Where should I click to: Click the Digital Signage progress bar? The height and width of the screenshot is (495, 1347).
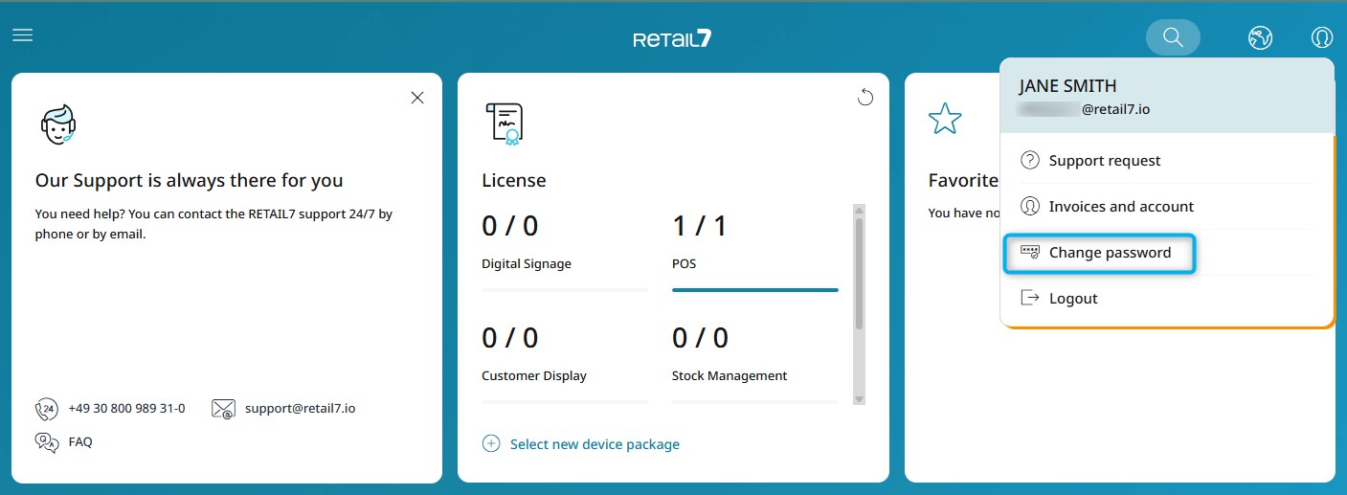565,289
